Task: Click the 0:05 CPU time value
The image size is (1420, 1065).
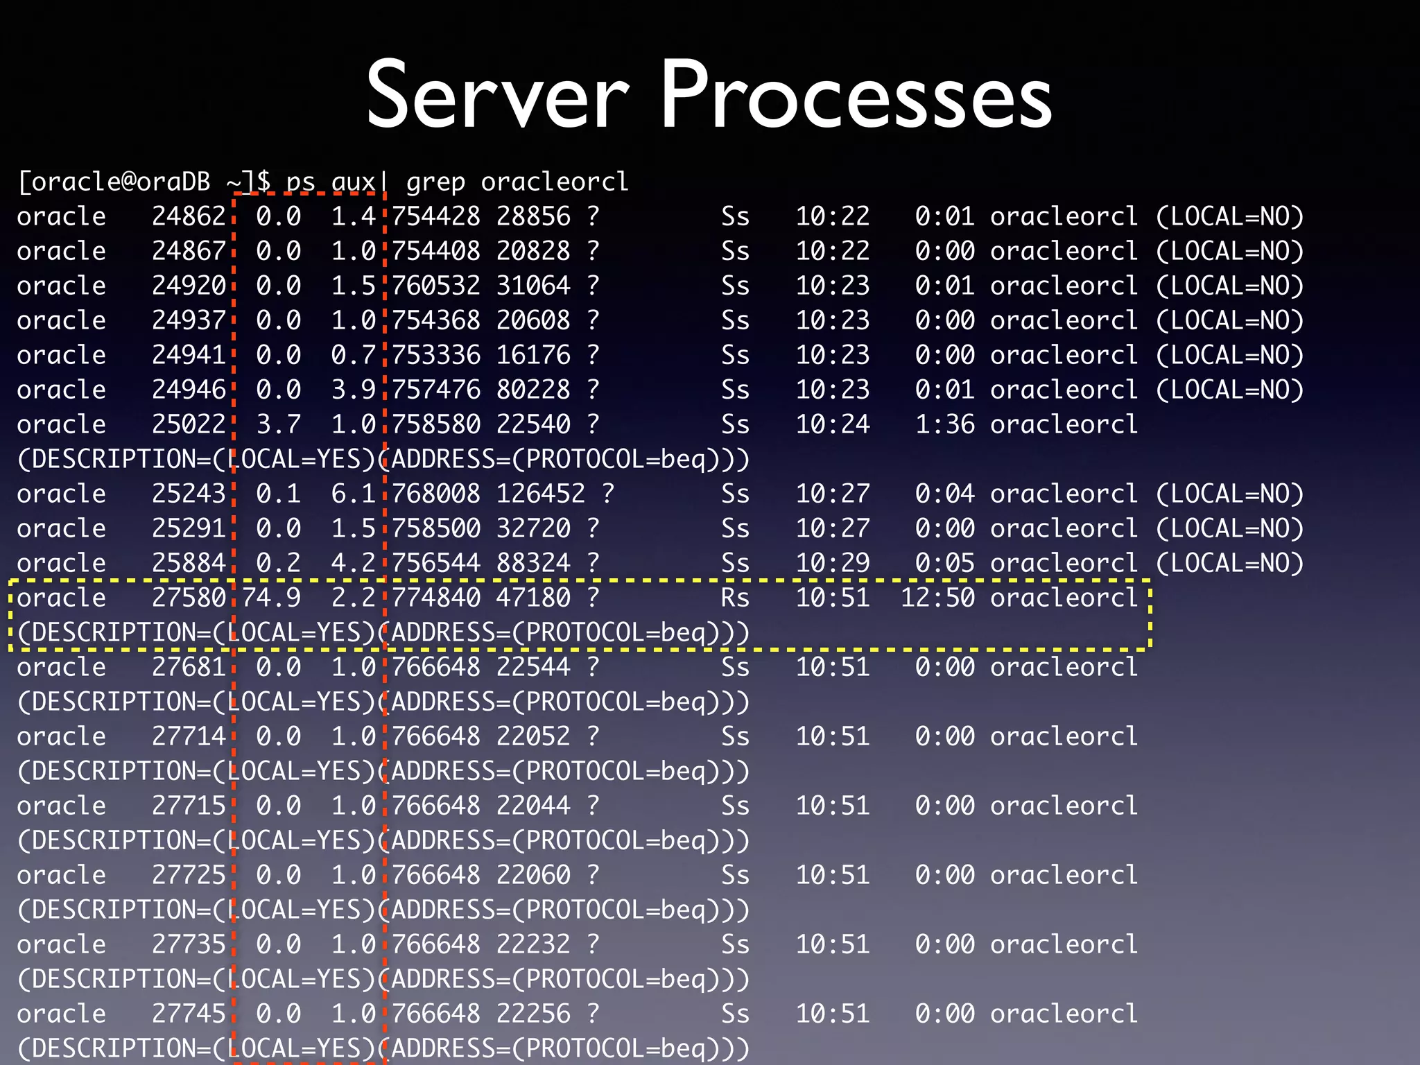Action: (x=945, y=563)
